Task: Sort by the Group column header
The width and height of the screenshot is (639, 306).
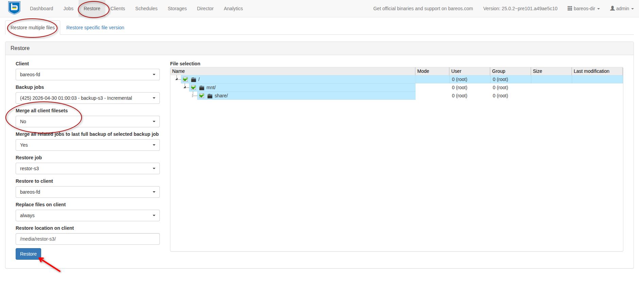Action: (x=510, y=71)
